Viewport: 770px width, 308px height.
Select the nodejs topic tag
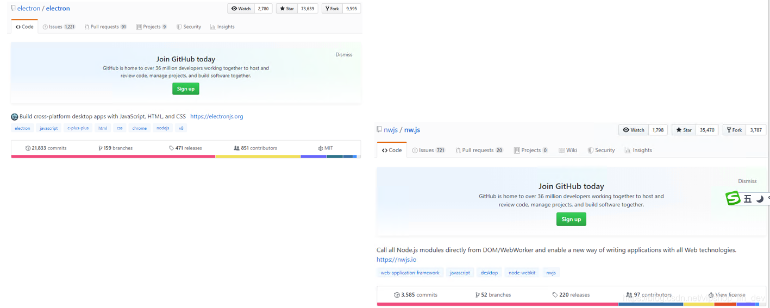tap(163, 128)
